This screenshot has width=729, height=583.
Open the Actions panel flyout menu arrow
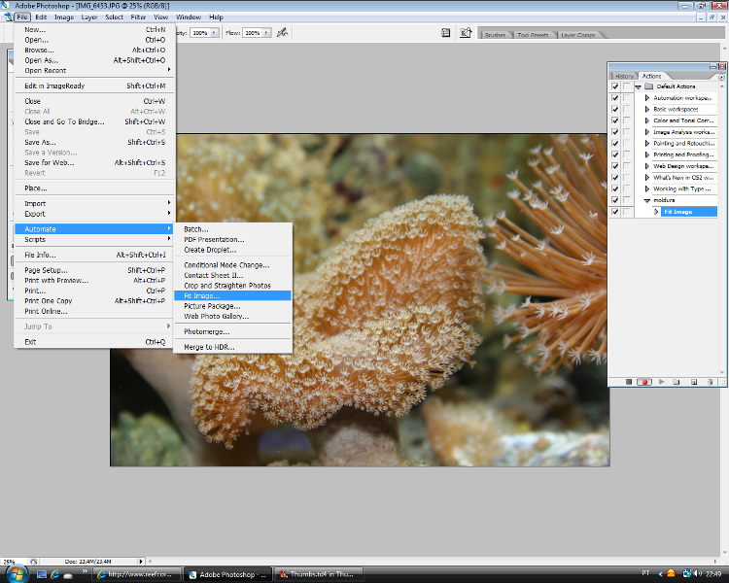pos(719,76)
